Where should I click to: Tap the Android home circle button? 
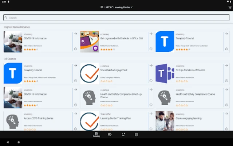(19, 142)
